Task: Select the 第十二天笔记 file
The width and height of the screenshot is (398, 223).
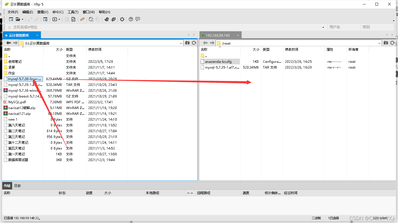Action: point(18,142)
